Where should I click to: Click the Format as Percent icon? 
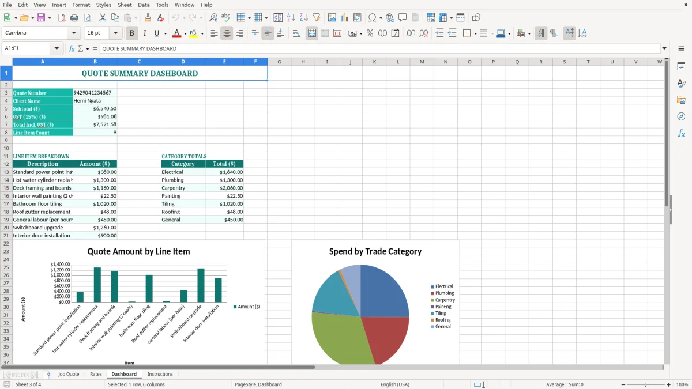coord(370,33)
